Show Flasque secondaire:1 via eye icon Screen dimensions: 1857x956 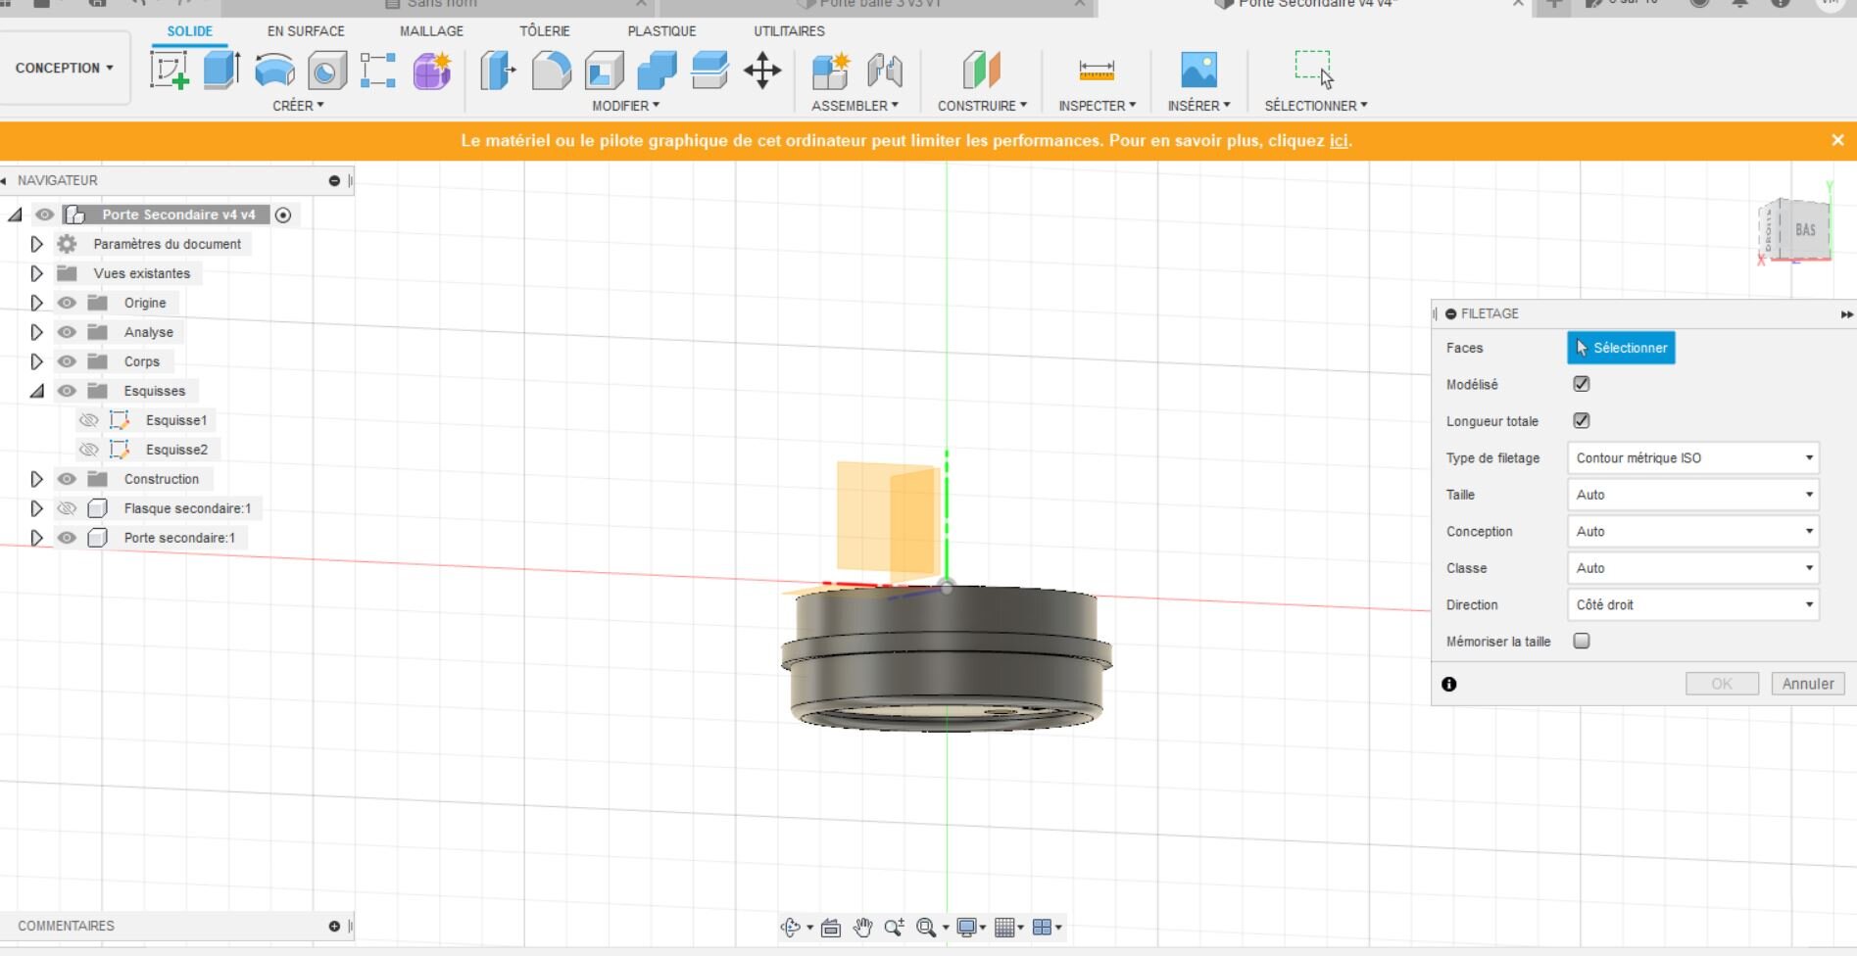tap(67, 508)
